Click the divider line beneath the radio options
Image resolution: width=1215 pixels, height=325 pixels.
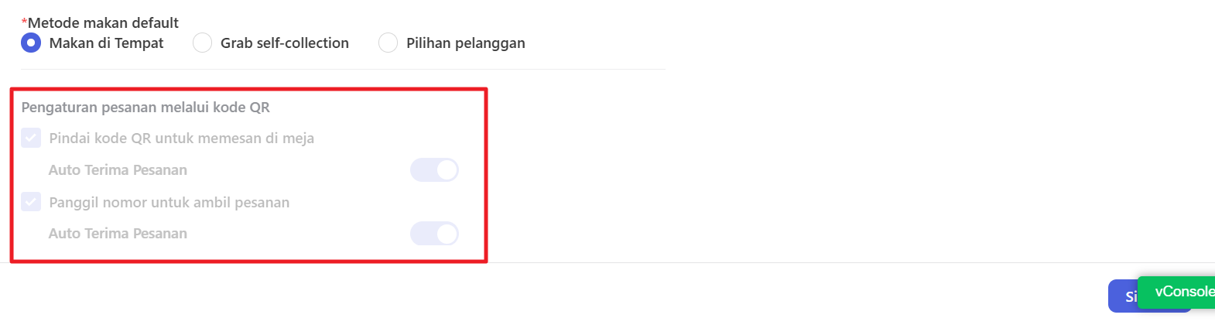click(343, 69)
